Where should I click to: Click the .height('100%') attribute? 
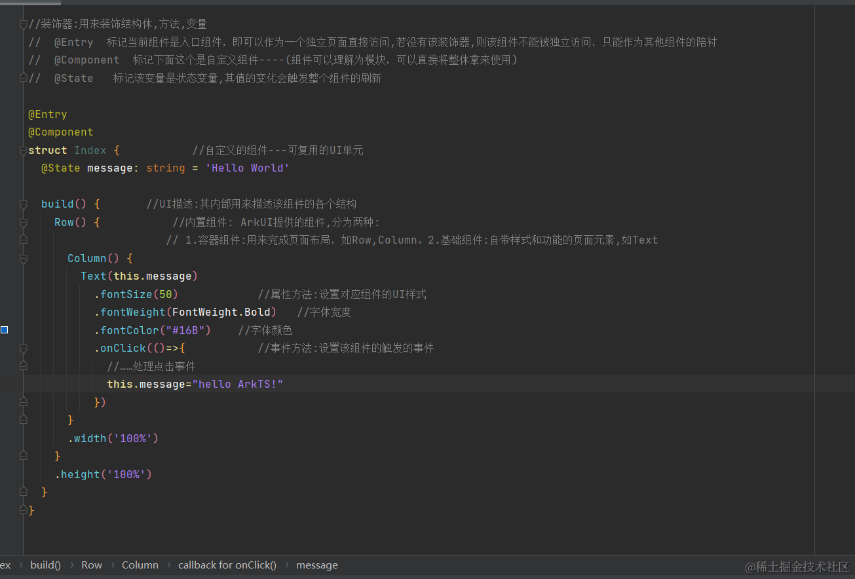point(103,474)
